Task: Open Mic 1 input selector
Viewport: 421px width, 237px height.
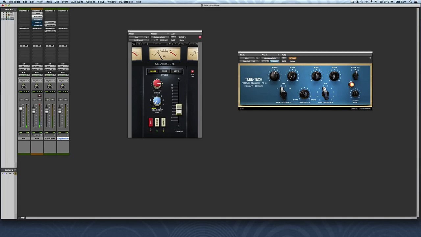Action: click(x=24, y=66)
